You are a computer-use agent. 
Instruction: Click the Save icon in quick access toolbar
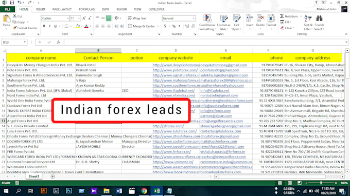point(12,3)
